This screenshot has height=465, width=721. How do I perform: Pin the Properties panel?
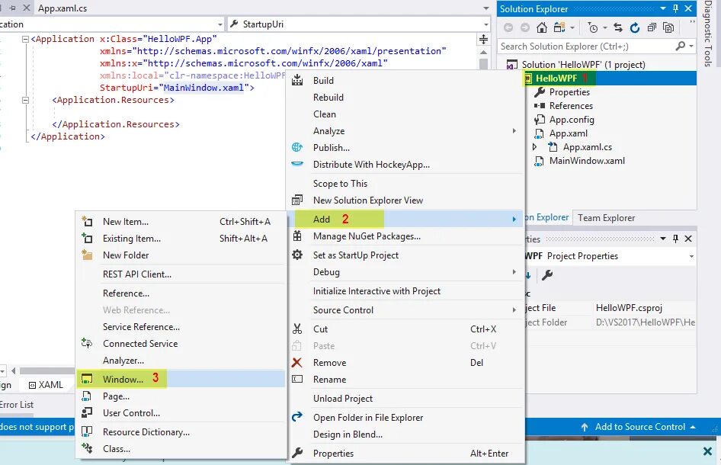click(x=675, y=239)
